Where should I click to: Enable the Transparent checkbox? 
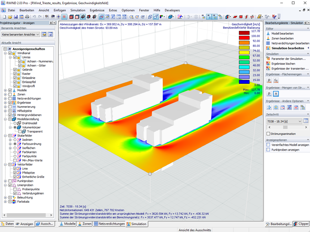tap(20, 131)
